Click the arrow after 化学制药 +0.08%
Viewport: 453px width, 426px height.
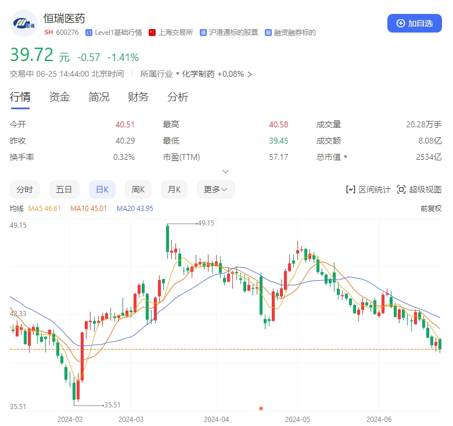pyautogui.click(x=250, y=74)
